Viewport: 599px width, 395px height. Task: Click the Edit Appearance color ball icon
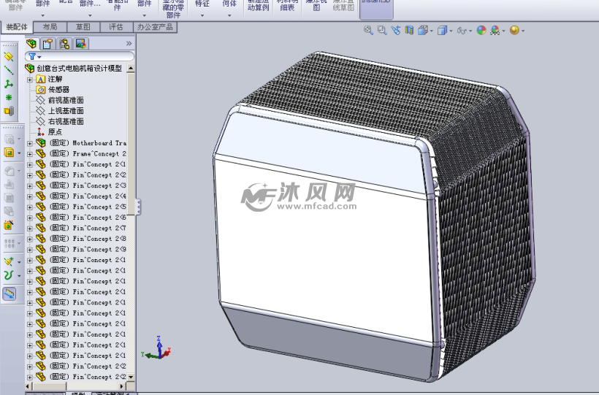pyautogui.click(x=481, y=30)
